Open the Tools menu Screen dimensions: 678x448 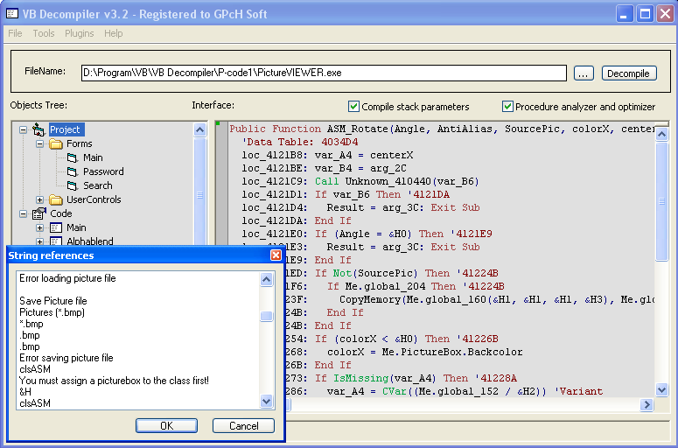pos(44,33)
